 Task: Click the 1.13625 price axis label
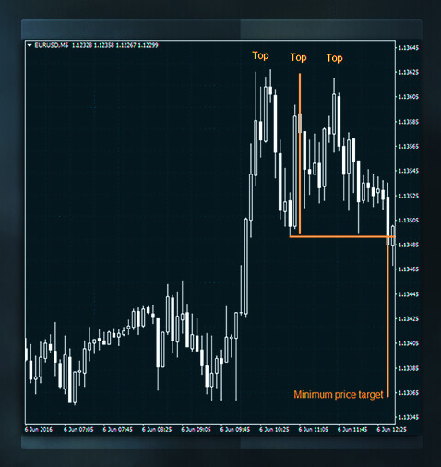tap(409, 72)
